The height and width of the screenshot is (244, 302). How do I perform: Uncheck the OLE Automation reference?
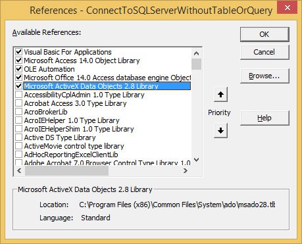tap(19, 69)
